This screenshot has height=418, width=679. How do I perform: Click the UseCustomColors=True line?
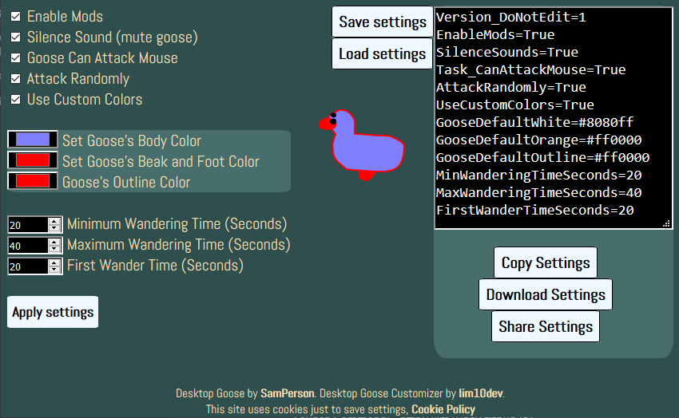515,105
